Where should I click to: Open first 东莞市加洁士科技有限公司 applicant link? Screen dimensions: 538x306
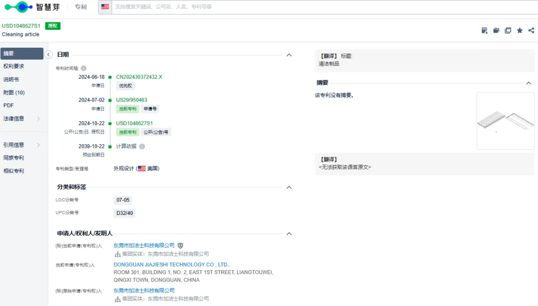144,245
